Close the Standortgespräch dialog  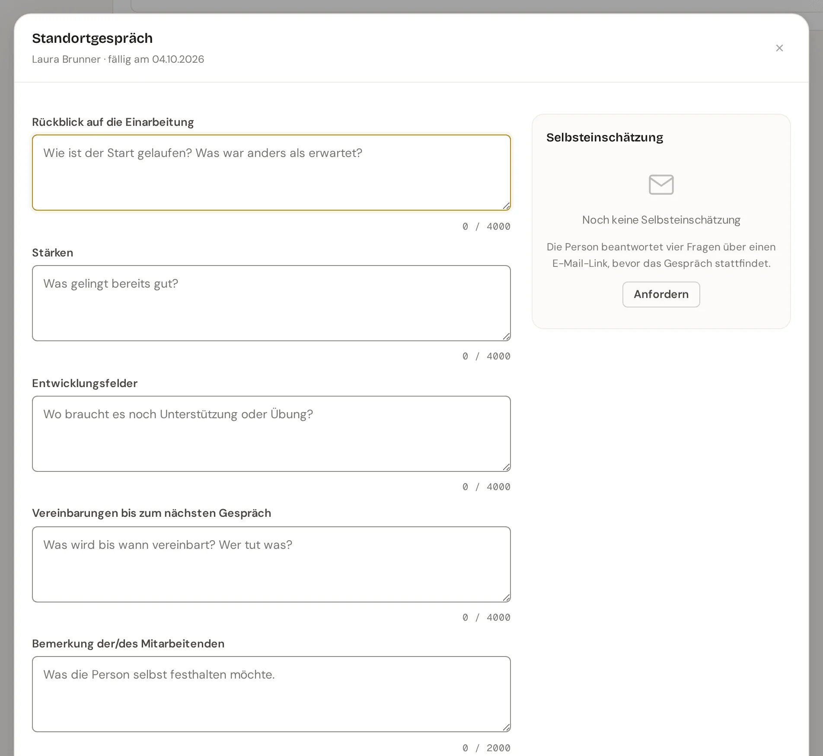(779, 48)
